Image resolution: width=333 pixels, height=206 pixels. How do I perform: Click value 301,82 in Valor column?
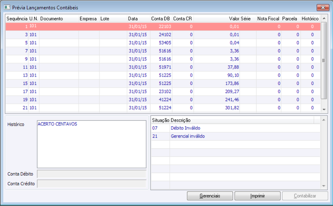click(232, 108)
